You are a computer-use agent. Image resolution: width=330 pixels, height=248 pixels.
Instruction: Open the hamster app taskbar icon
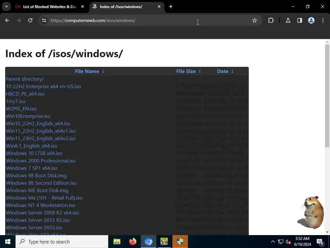click(x=164, y=242)
